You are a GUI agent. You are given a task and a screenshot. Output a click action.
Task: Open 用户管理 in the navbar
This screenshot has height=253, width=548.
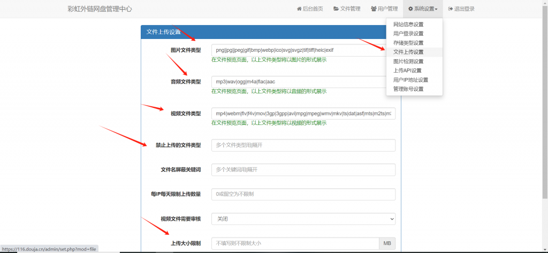coord(384,9)
